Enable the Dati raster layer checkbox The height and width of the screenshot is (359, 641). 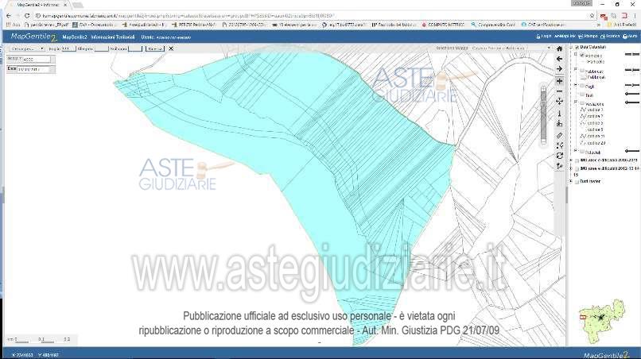[577, 181]
